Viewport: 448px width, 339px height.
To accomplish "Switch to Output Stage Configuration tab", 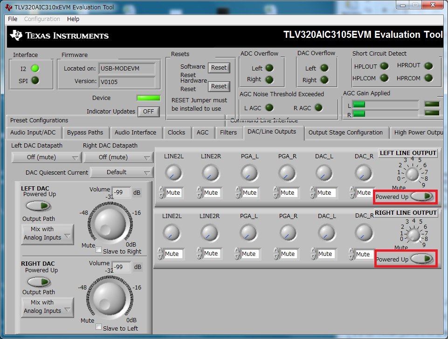I will [345, 133].
